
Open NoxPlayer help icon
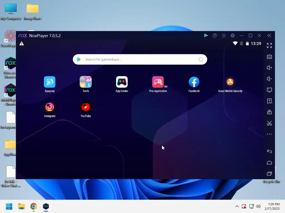pos(215,35)
